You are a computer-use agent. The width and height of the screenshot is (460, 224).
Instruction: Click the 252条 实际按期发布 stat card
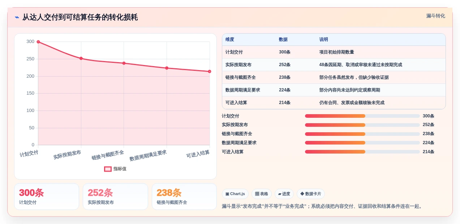pyautogui.click(x=115, y=197)
